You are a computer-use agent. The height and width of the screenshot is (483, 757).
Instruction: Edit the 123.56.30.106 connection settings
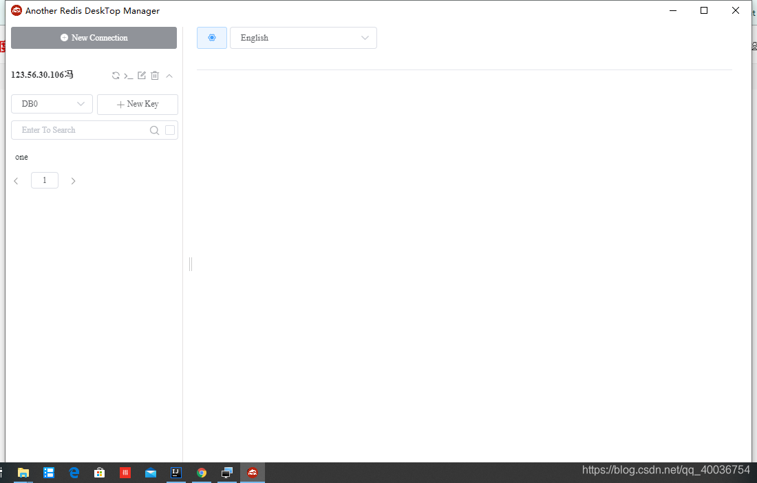pos(142,76)
